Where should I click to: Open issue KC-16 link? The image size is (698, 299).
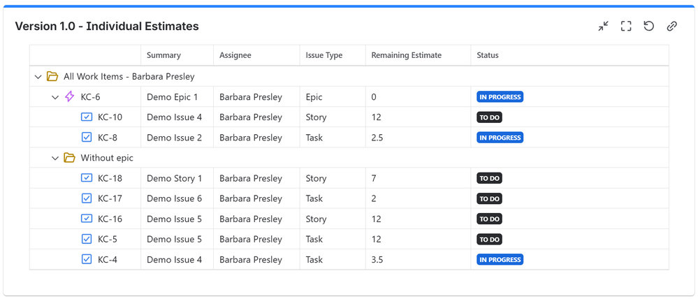coord(110,219)
